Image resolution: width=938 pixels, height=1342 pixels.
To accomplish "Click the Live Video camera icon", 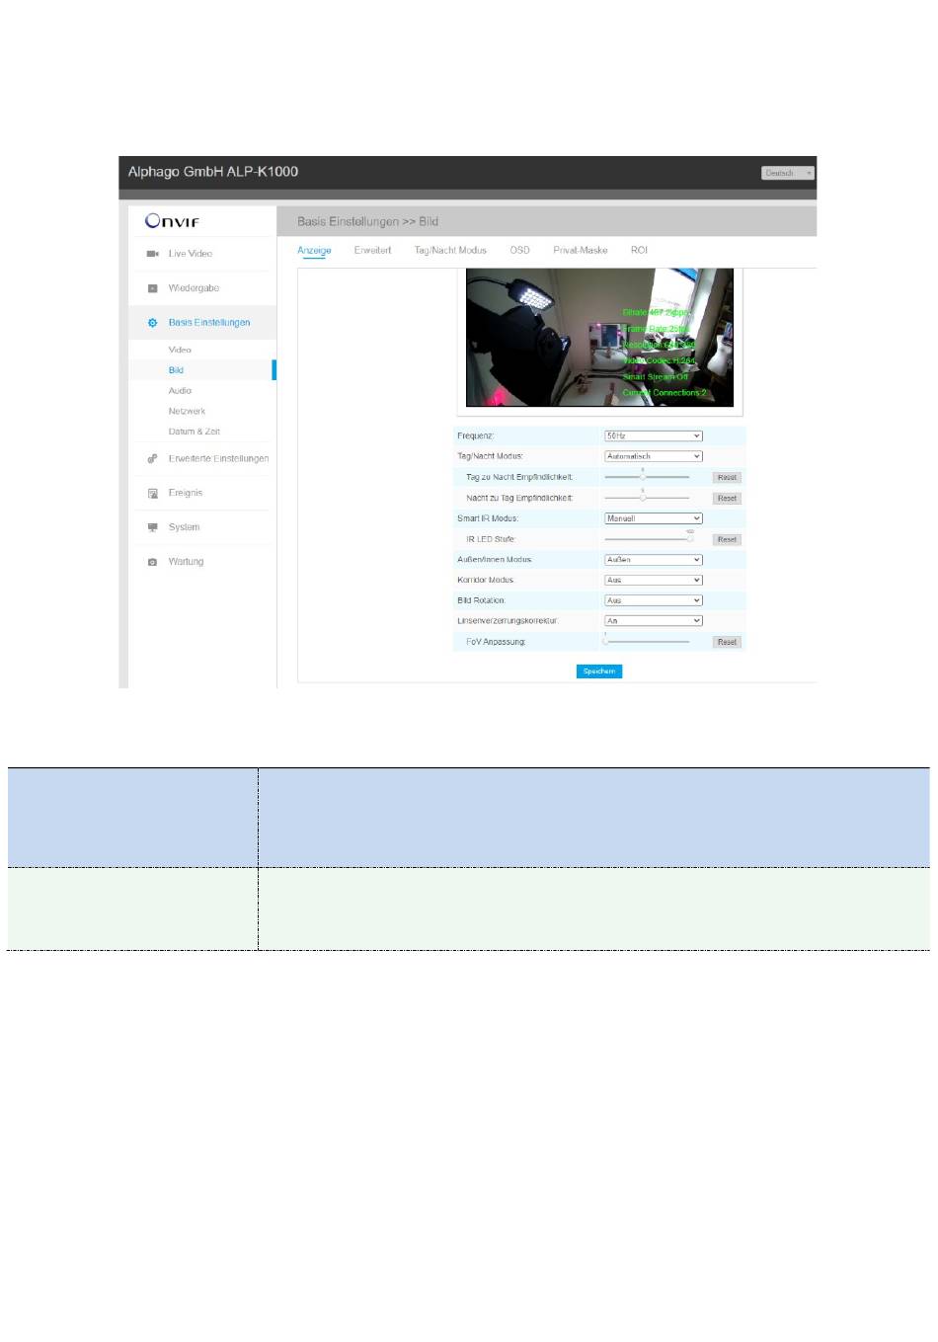I will (x=152, y=254).
